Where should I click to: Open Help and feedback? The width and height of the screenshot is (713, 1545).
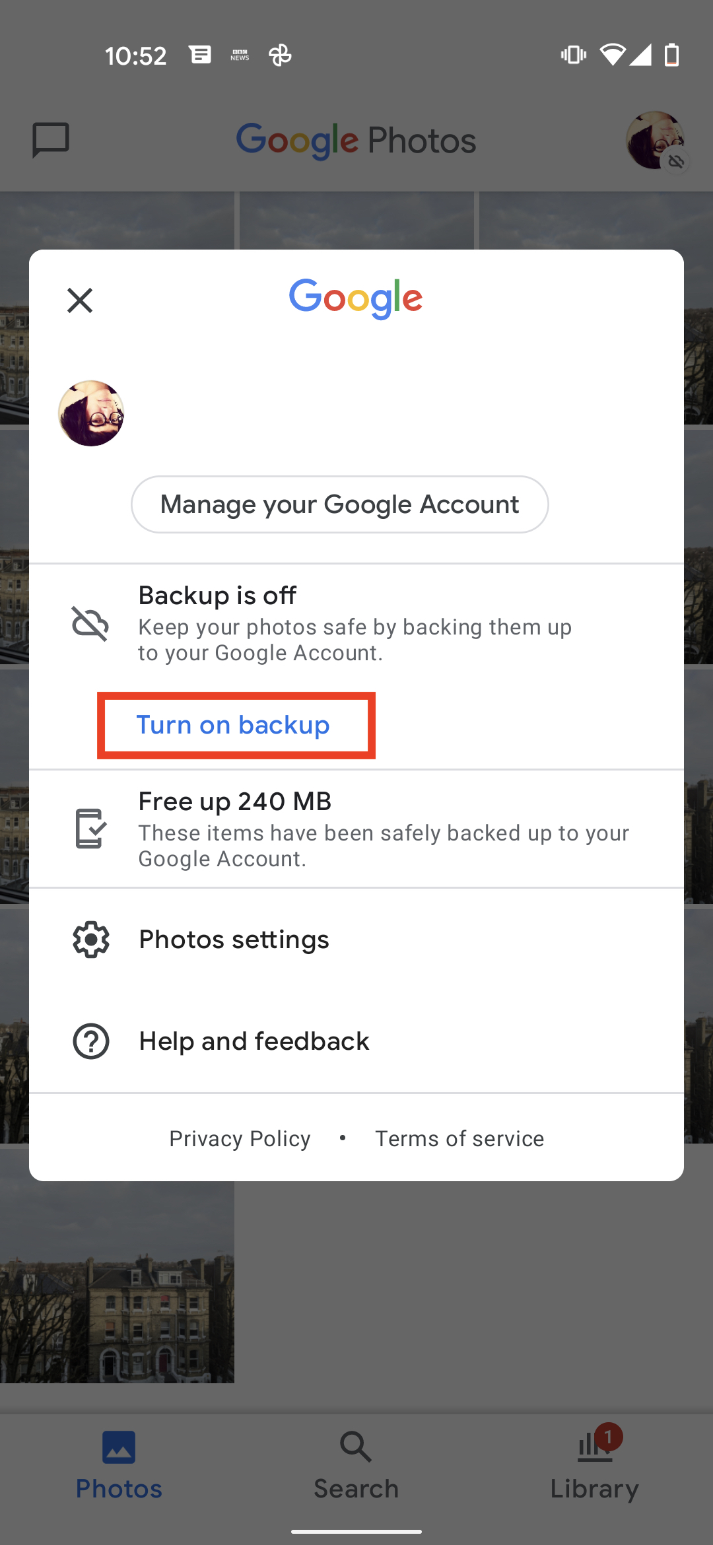coord(356,1041)
